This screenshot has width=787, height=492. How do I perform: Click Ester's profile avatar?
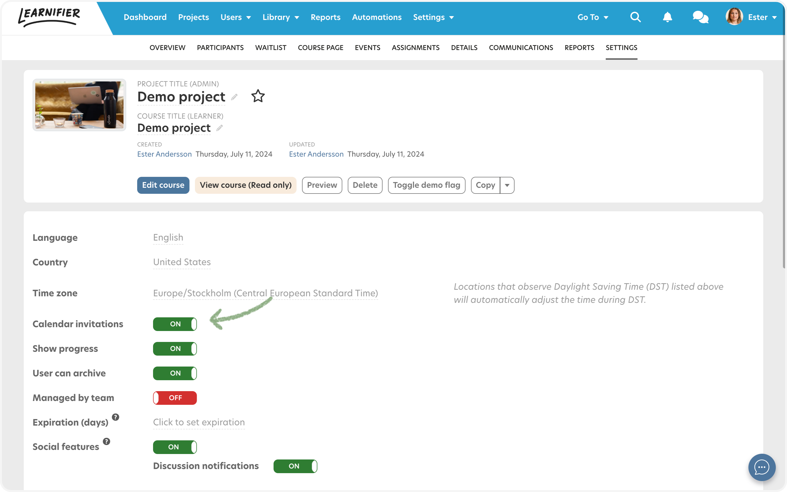[734, 17]
